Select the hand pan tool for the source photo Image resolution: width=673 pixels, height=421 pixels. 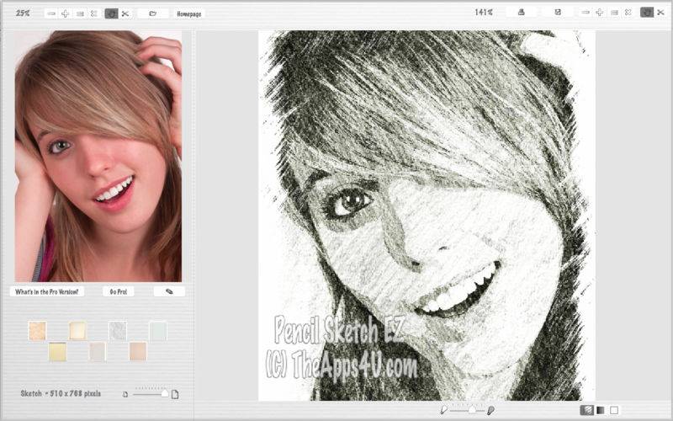pyautogui.click(x=111, y=13)
